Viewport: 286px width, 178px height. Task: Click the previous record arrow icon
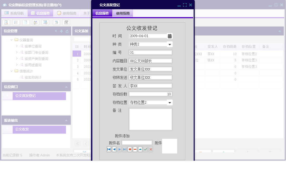[114, 149]
